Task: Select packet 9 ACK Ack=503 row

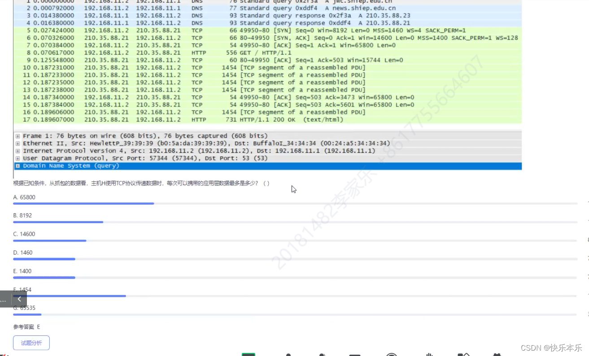Action: point(267,60)
